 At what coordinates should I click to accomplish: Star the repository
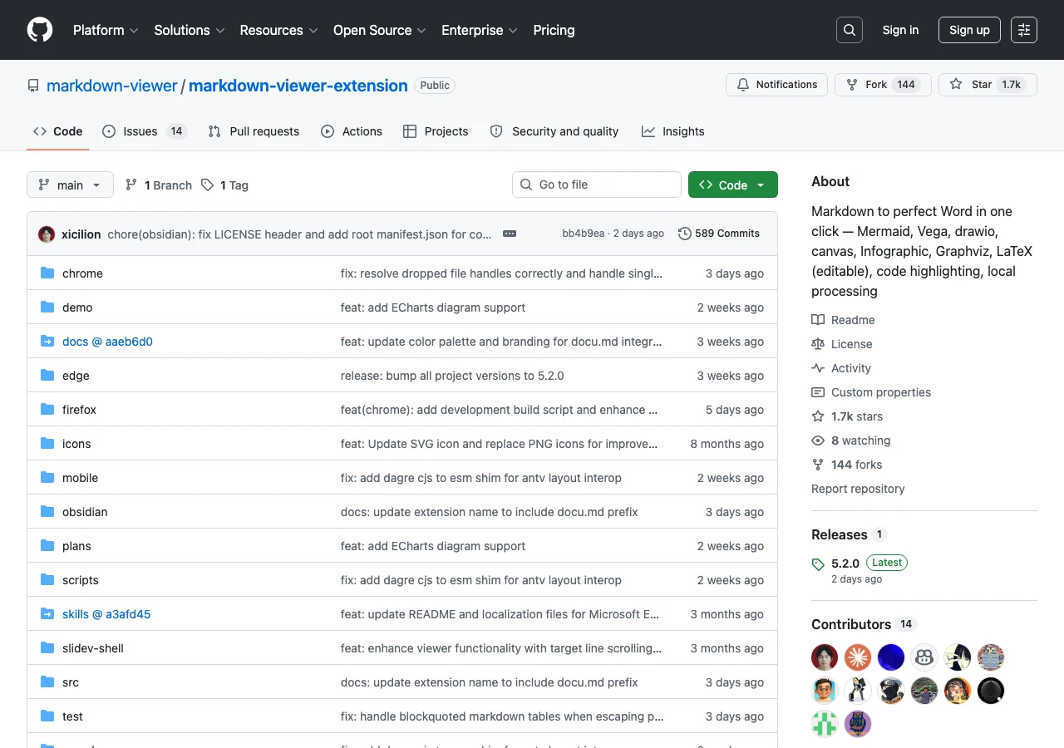click(988, 85)
